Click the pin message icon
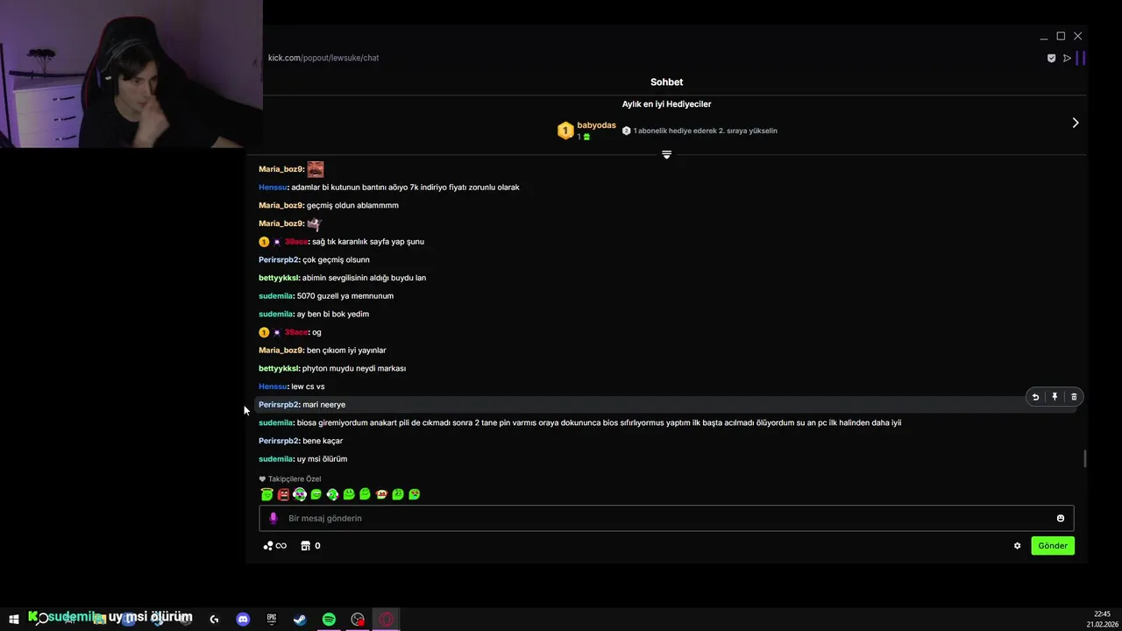 [1055, 397]
